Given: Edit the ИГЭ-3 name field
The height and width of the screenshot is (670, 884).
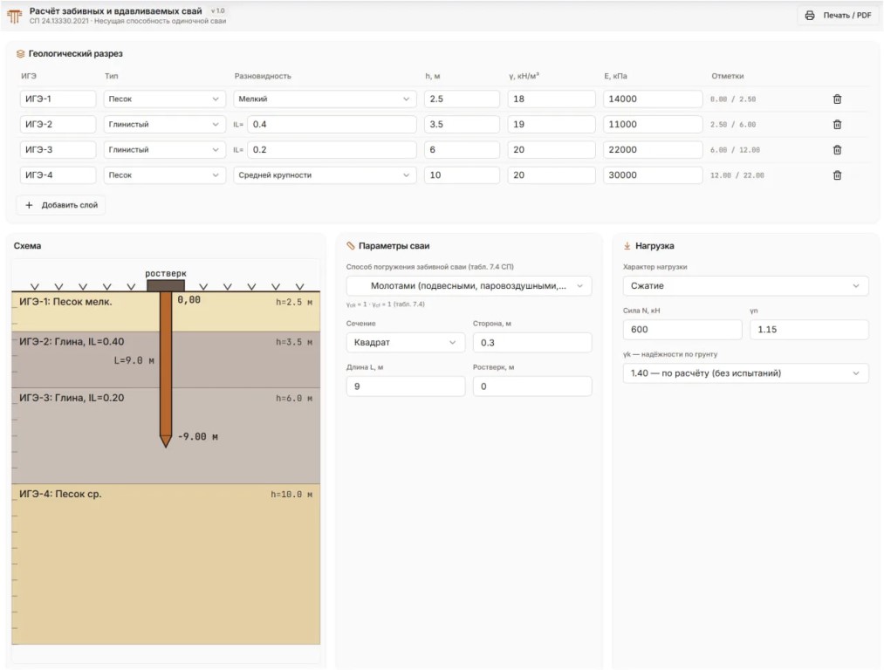Looking at the screenshot, I should pyautogui.click(x=58, y=149).
